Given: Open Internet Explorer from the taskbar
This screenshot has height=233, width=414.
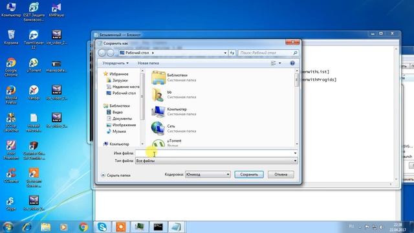Looking at the screenshot, I should point(27,227).
